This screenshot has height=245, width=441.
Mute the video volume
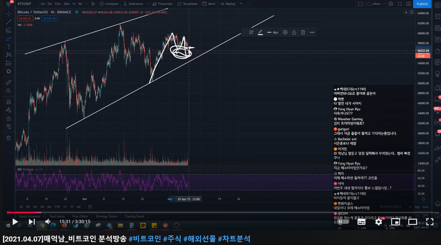[x=48, y=222]
